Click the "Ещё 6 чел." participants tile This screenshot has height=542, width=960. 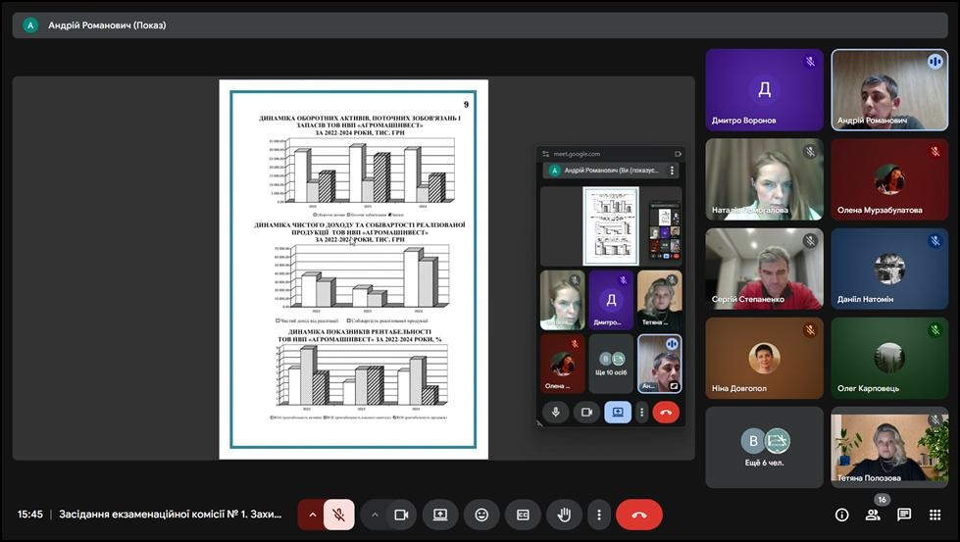tap(764, 447)
